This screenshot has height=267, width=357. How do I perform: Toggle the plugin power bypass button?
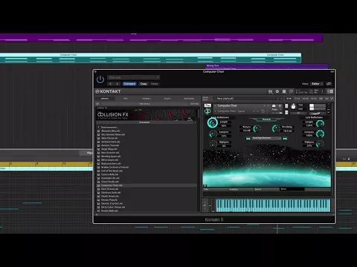100,79
